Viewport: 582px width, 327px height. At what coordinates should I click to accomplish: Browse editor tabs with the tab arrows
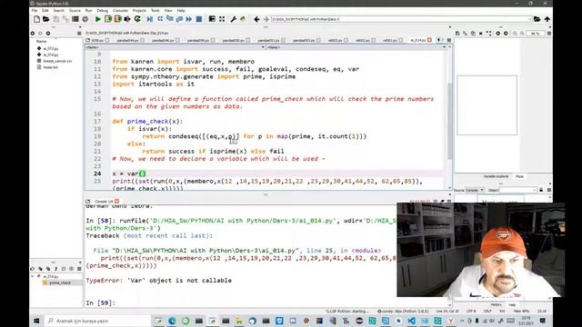pos(440,40)
